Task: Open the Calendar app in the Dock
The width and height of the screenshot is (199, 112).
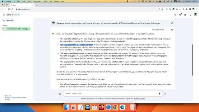Action: pos(95,107)
